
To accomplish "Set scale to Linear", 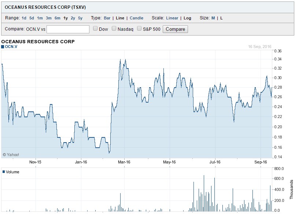I will [x=172, y=18].
